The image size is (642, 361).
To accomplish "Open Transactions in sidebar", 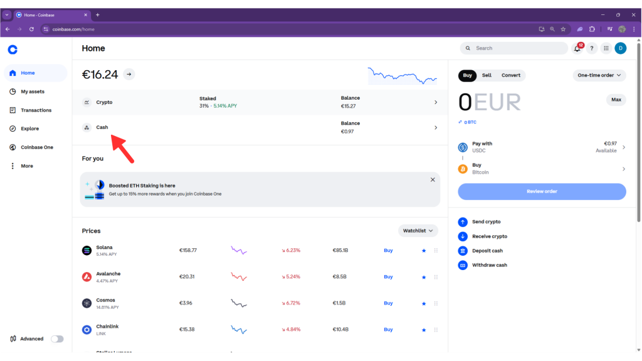I will click(x=35, y=110).
